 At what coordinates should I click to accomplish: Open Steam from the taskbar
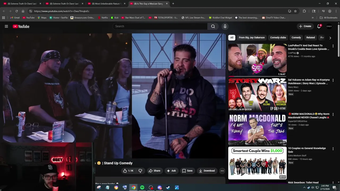[x=168, y=188]
